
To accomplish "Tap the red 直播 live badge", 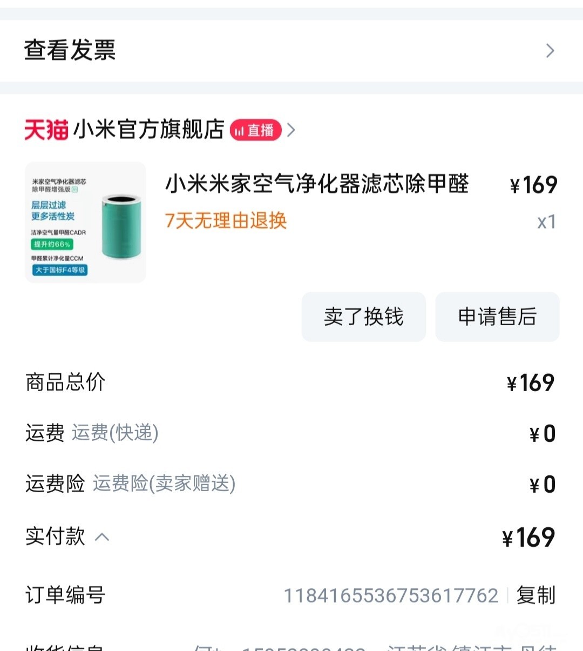I will (255, 130).
